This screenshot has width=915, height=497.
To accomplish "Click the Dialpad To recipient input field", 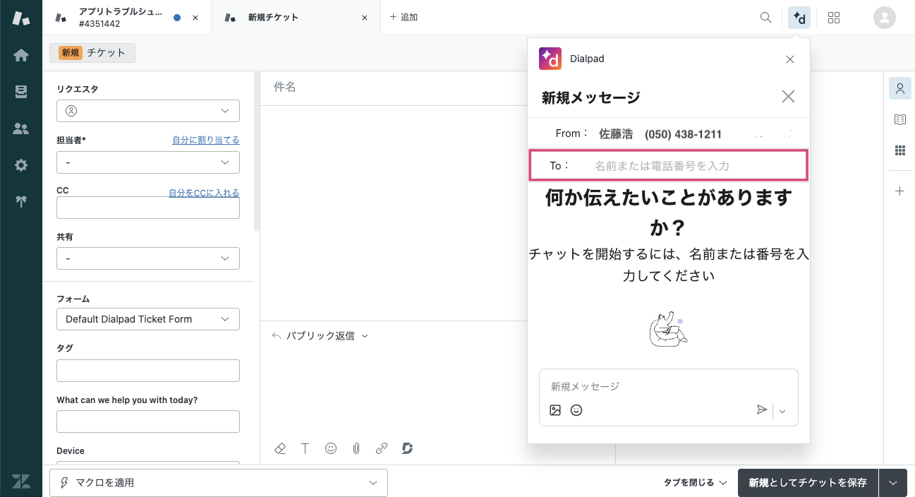I will [x=691, y=166].
